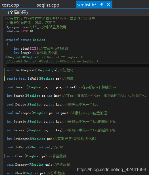Collapse the typedef struct SeqList block
The image size is (149, 175).
click(x=6, y=40)
